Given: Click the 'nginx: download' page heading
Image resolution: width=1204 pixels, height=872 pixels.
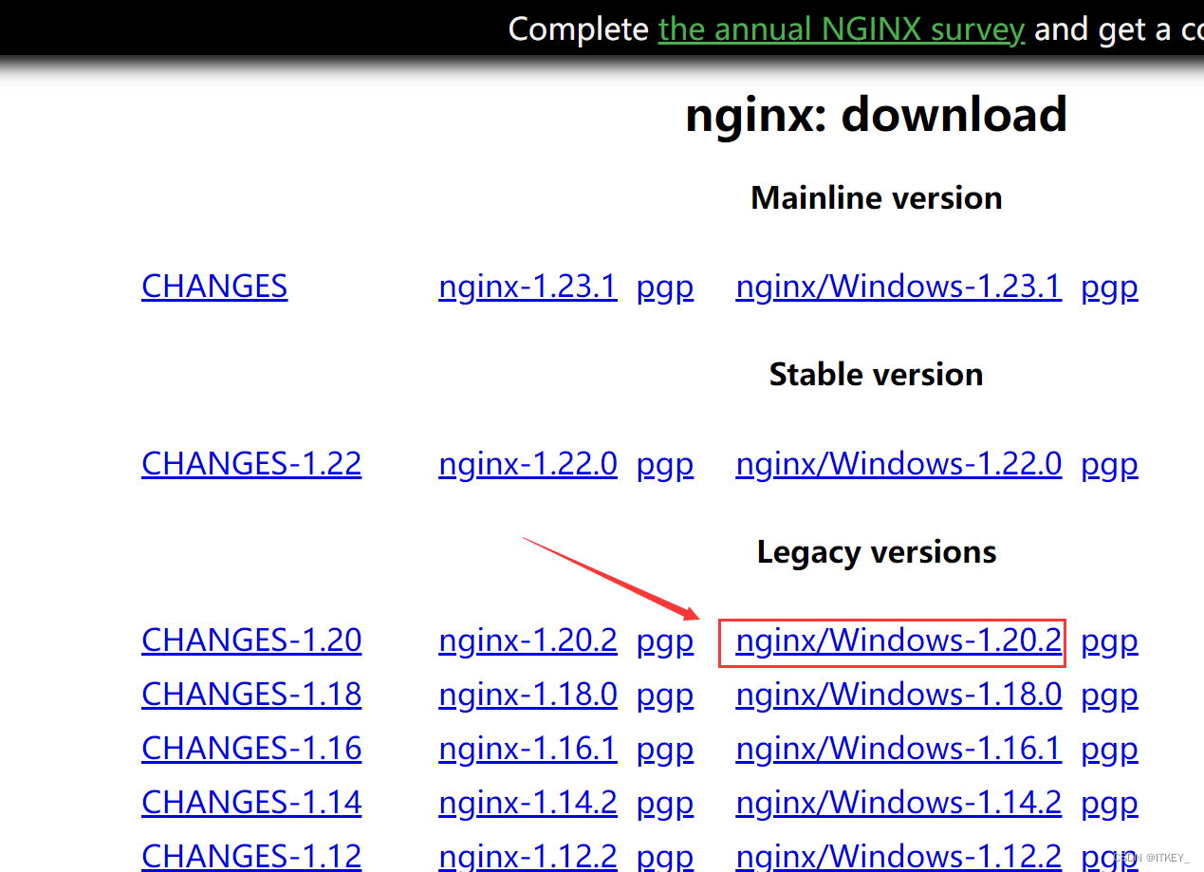Looking at the screenshot, I should (x=876, y=115).
